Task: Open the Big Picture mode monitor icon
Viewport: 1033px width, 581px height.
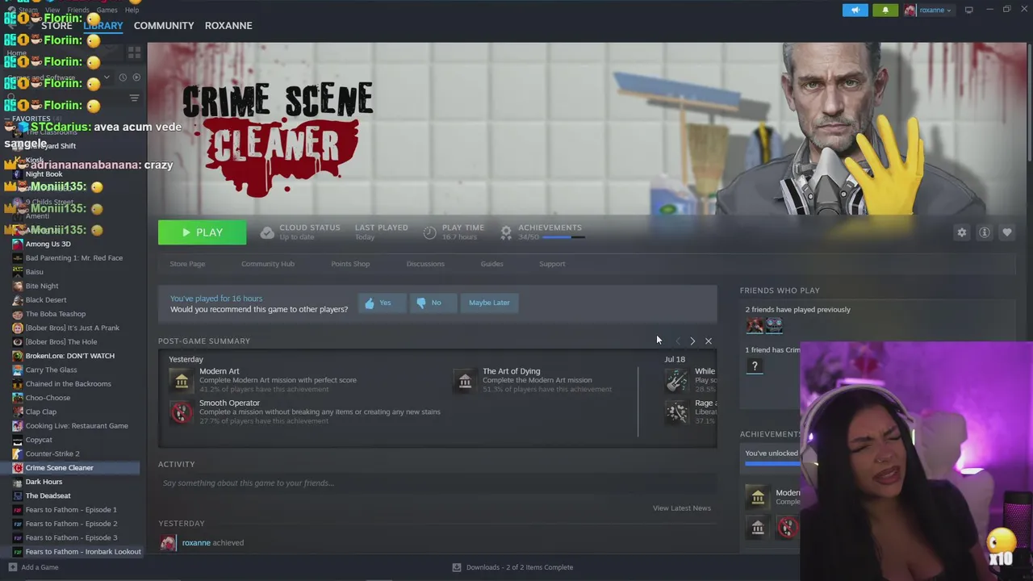Action: coord(968,10)
